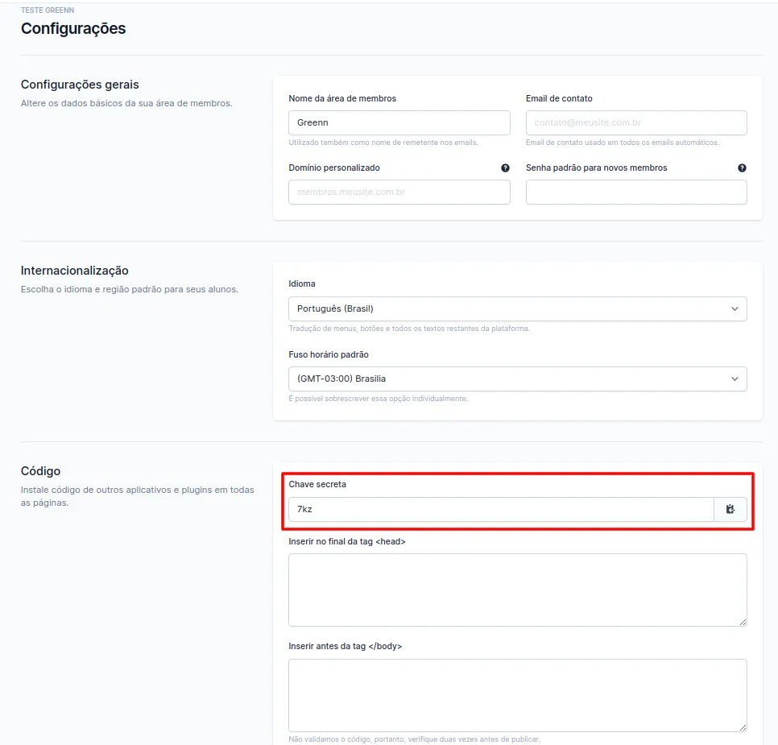Image resolution: width=778 pixels, height=745 pixels.
Task: Focus the Email de contato field
Action: [x=636, y=122]
